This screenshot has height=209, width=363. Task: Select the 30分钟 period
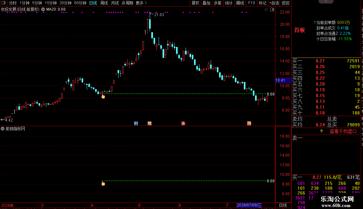(66, 3)
